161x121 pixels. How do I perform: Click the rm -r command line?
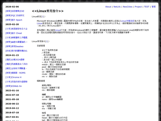pos(49,76)
